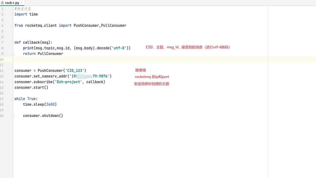Select the rock-r.py editor tab
This screenshot has height=178, width=316.
pos(12,3)
